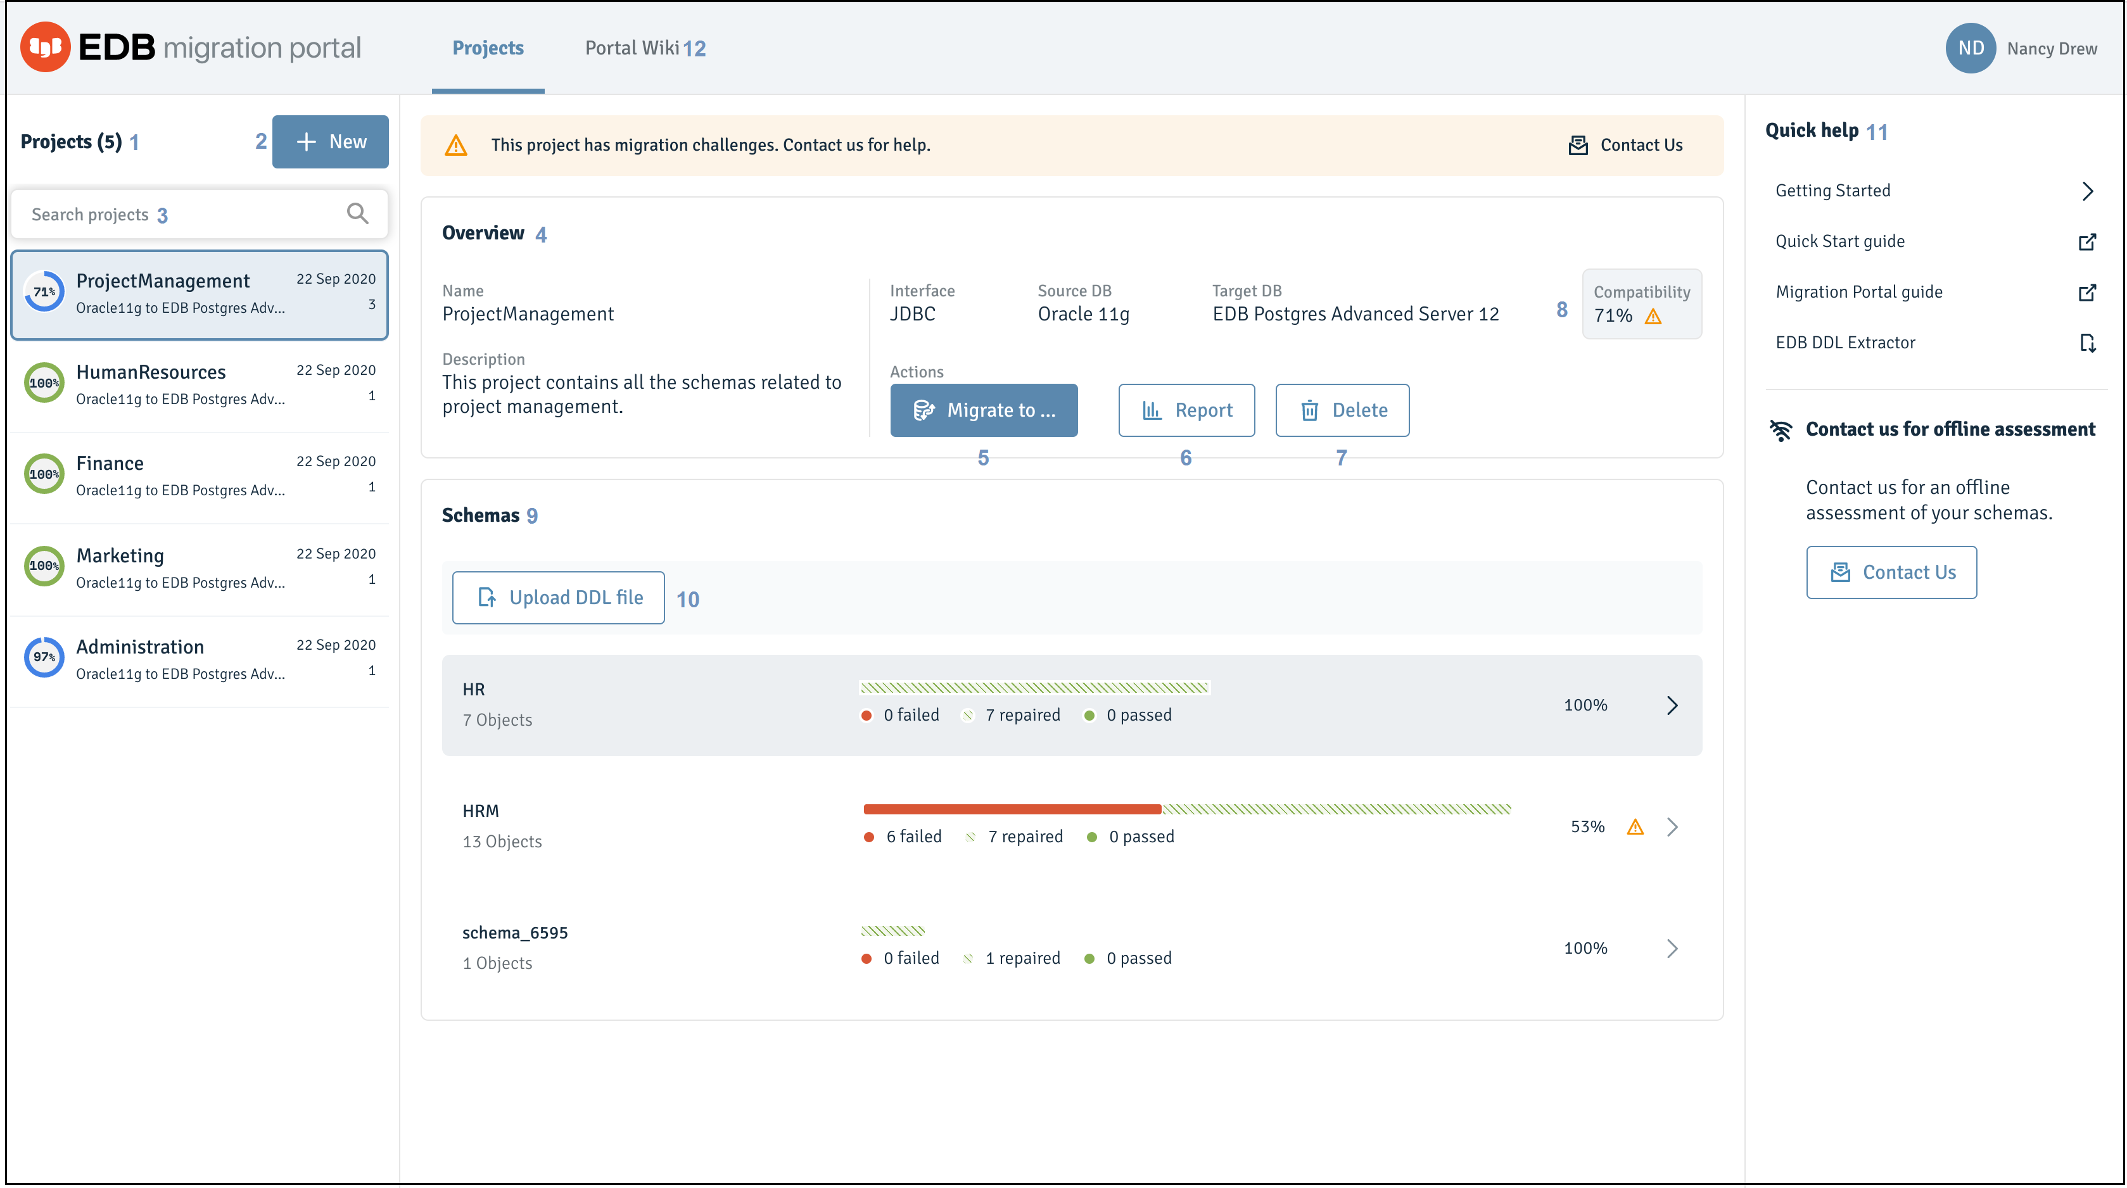Expand schema_6595 details with chevron
Viewport: 2127px width, 1188px height.
[1672, 948]
